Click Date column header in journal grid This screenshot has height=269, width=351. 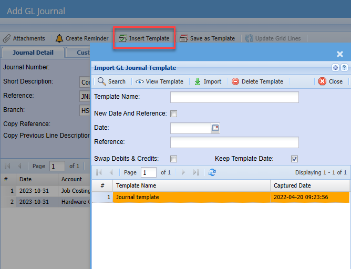coord(37,179)
